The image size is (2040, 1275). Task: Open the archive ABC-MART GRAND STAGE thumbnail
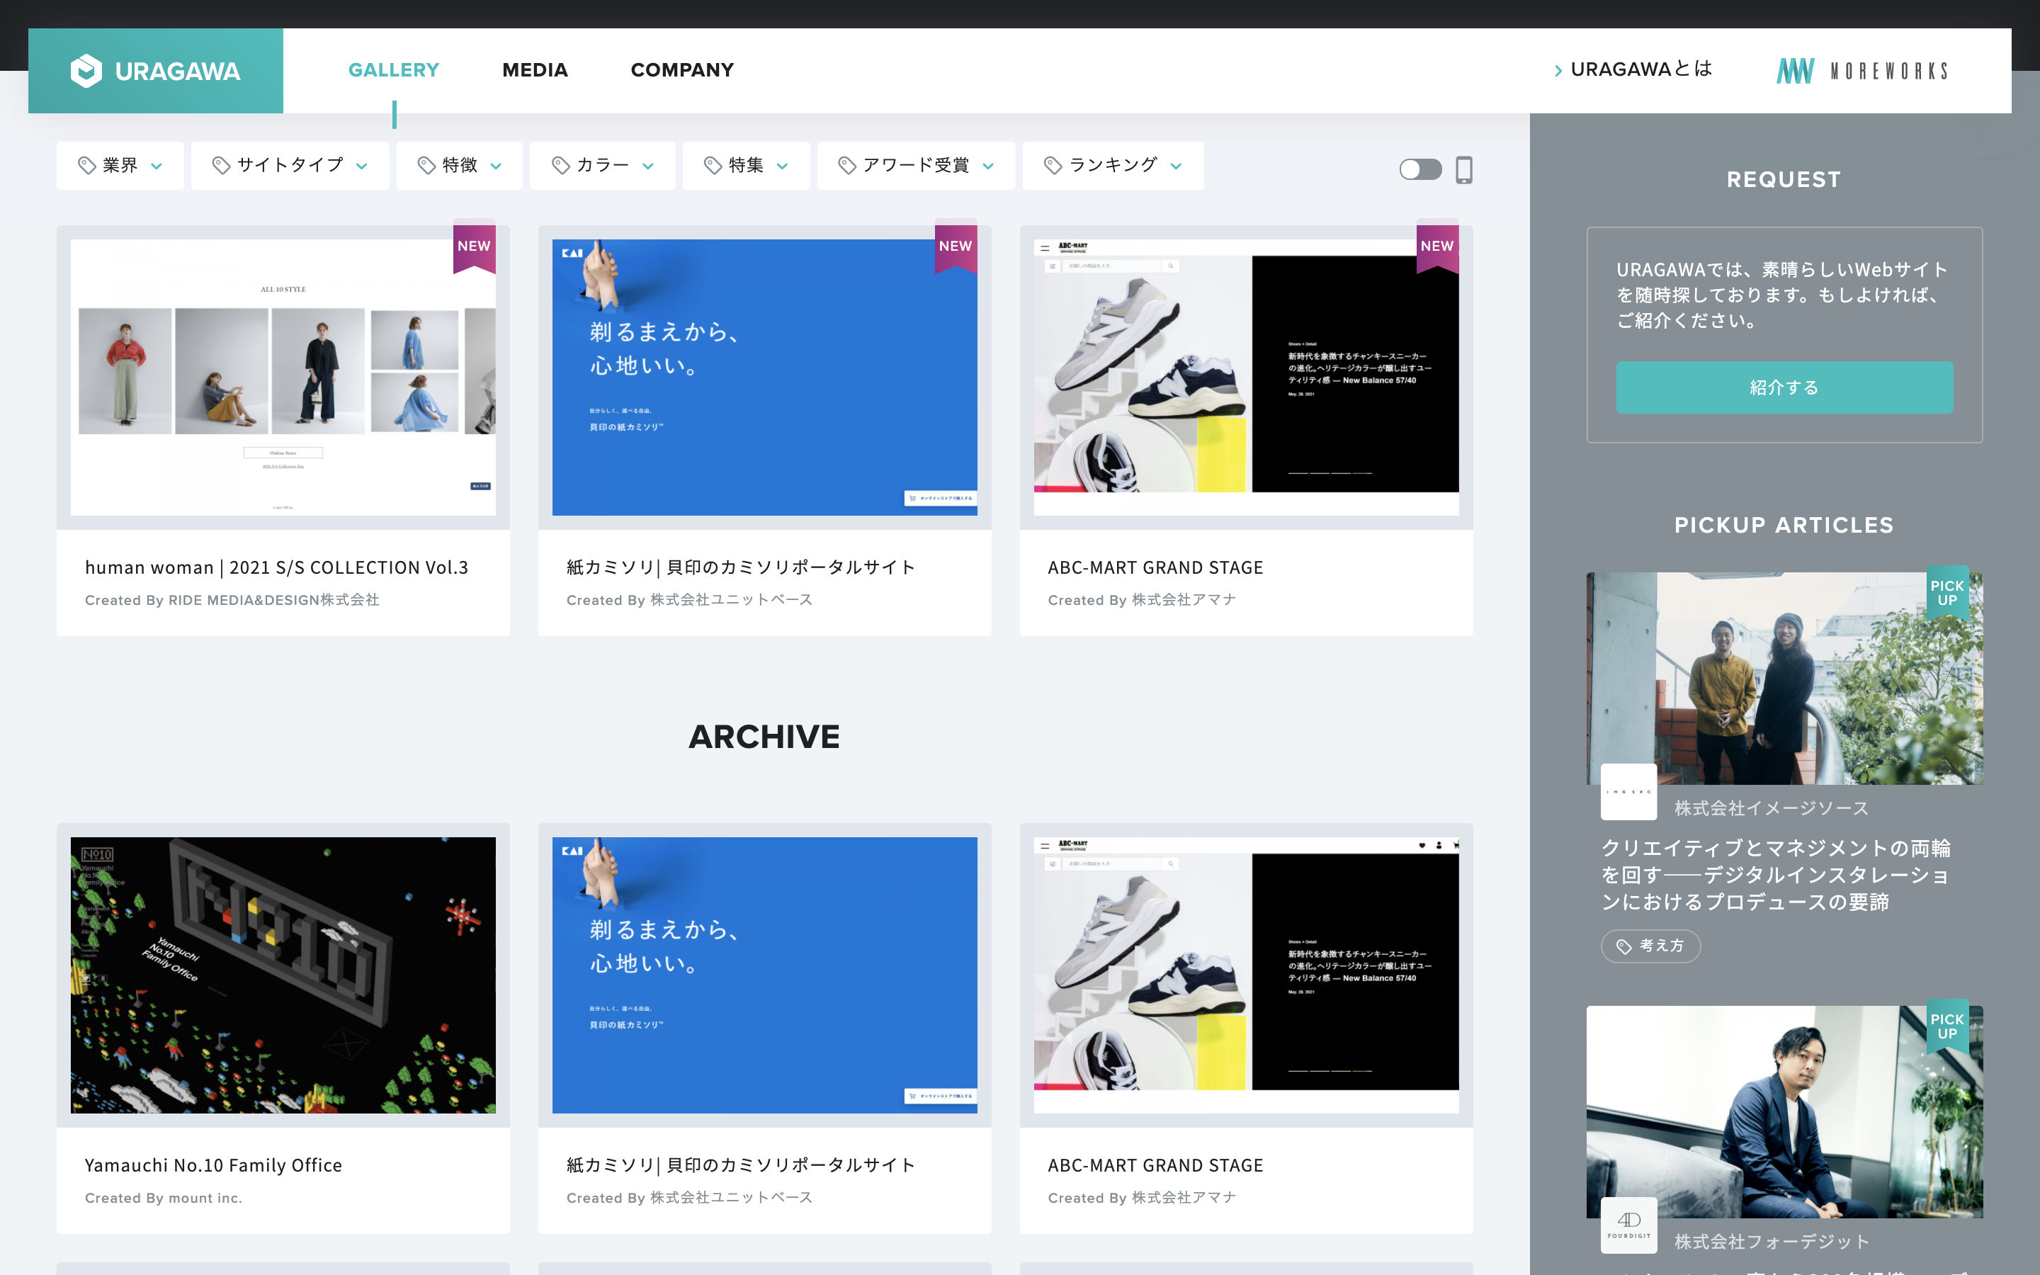tap(1246, 975)
